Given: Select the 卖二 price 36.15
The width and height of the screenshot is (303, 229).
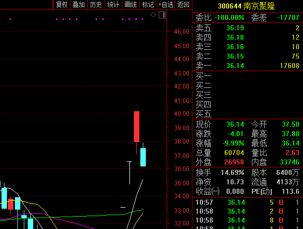Looking at the screenshot, I should (235, 56).
